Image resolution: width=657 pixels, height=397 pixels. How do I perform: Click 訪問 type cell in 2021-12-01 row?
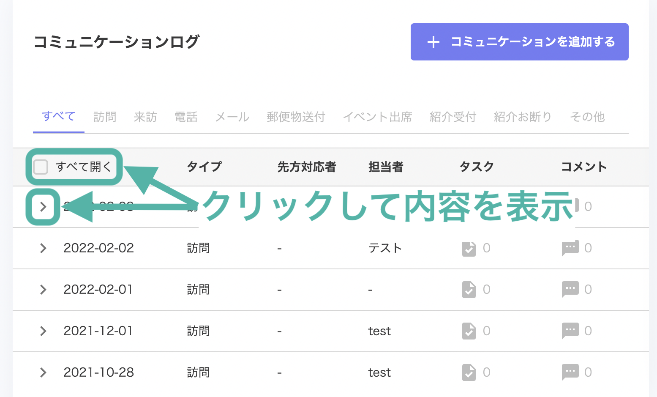[198, 331]
